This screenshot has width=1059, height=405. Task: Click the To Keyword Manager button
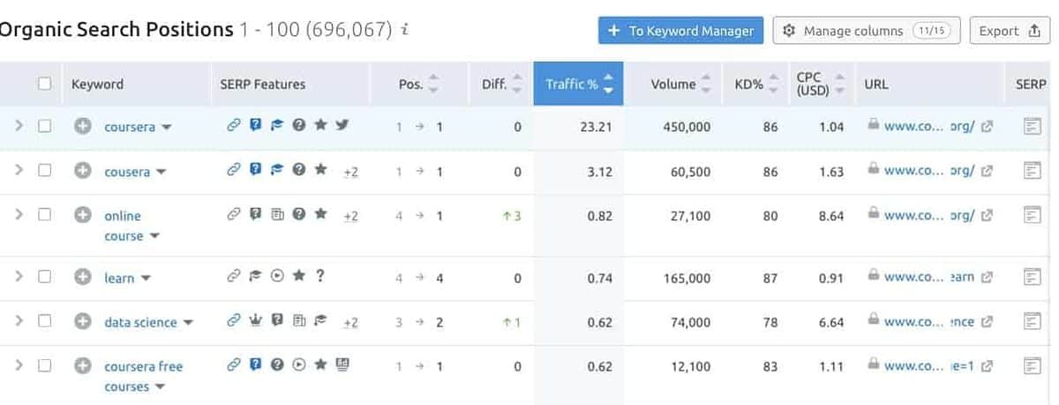pyautogui.click(x=680, y=31)
